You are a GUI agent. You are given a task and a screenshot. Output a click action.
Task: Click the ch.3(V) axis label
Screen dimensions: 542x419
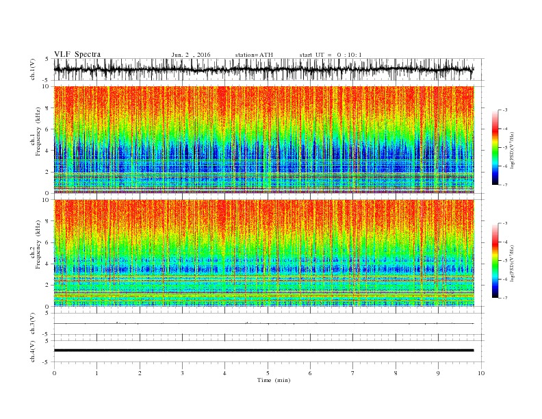click(33, 324)
